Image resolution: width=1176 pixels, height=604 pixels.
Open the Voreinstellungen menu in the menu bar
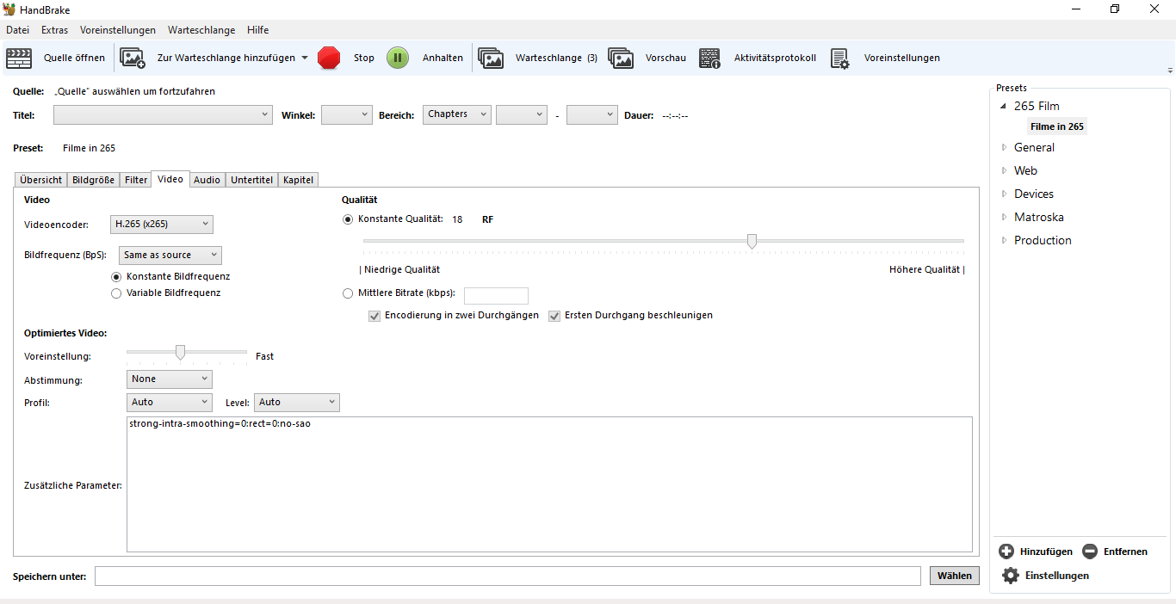click(x=118, y=30)
